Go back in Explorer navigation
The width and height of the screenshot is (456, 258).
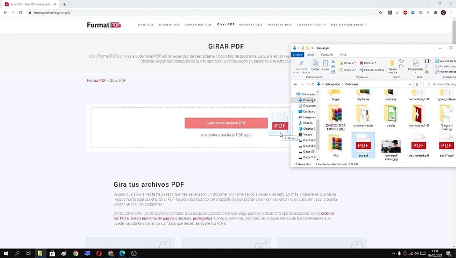pos(295,84)
